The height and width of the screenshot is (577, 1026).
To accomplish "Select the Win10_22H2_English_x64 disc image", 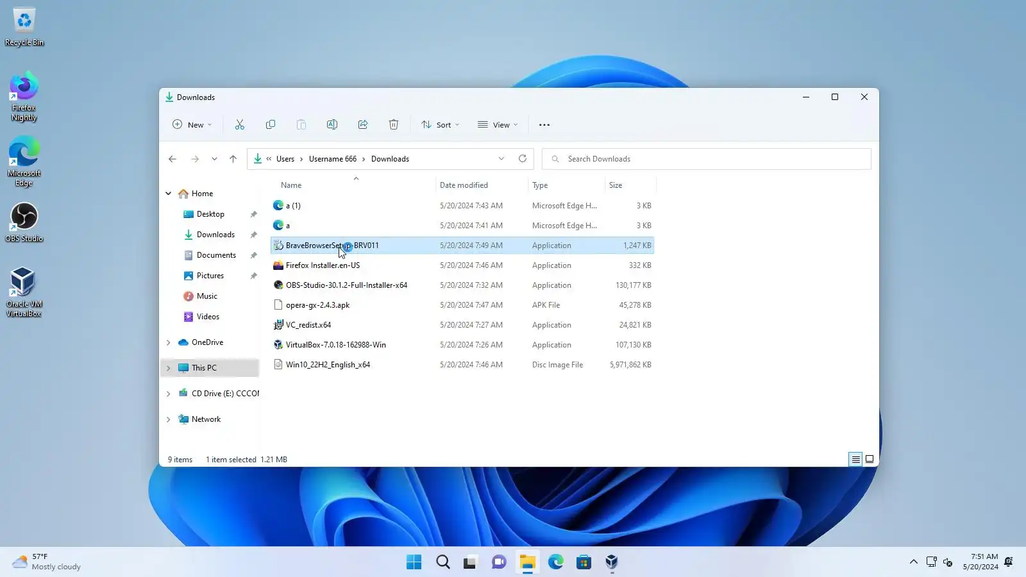I will click(462, 365).
